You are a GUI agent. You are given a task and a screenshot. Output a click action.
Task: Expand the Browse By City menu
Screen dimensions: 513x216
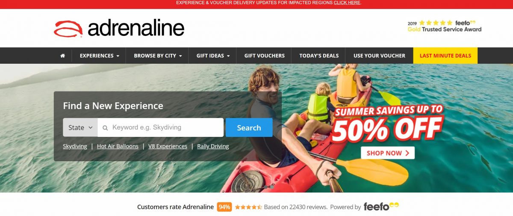point(158,56)
